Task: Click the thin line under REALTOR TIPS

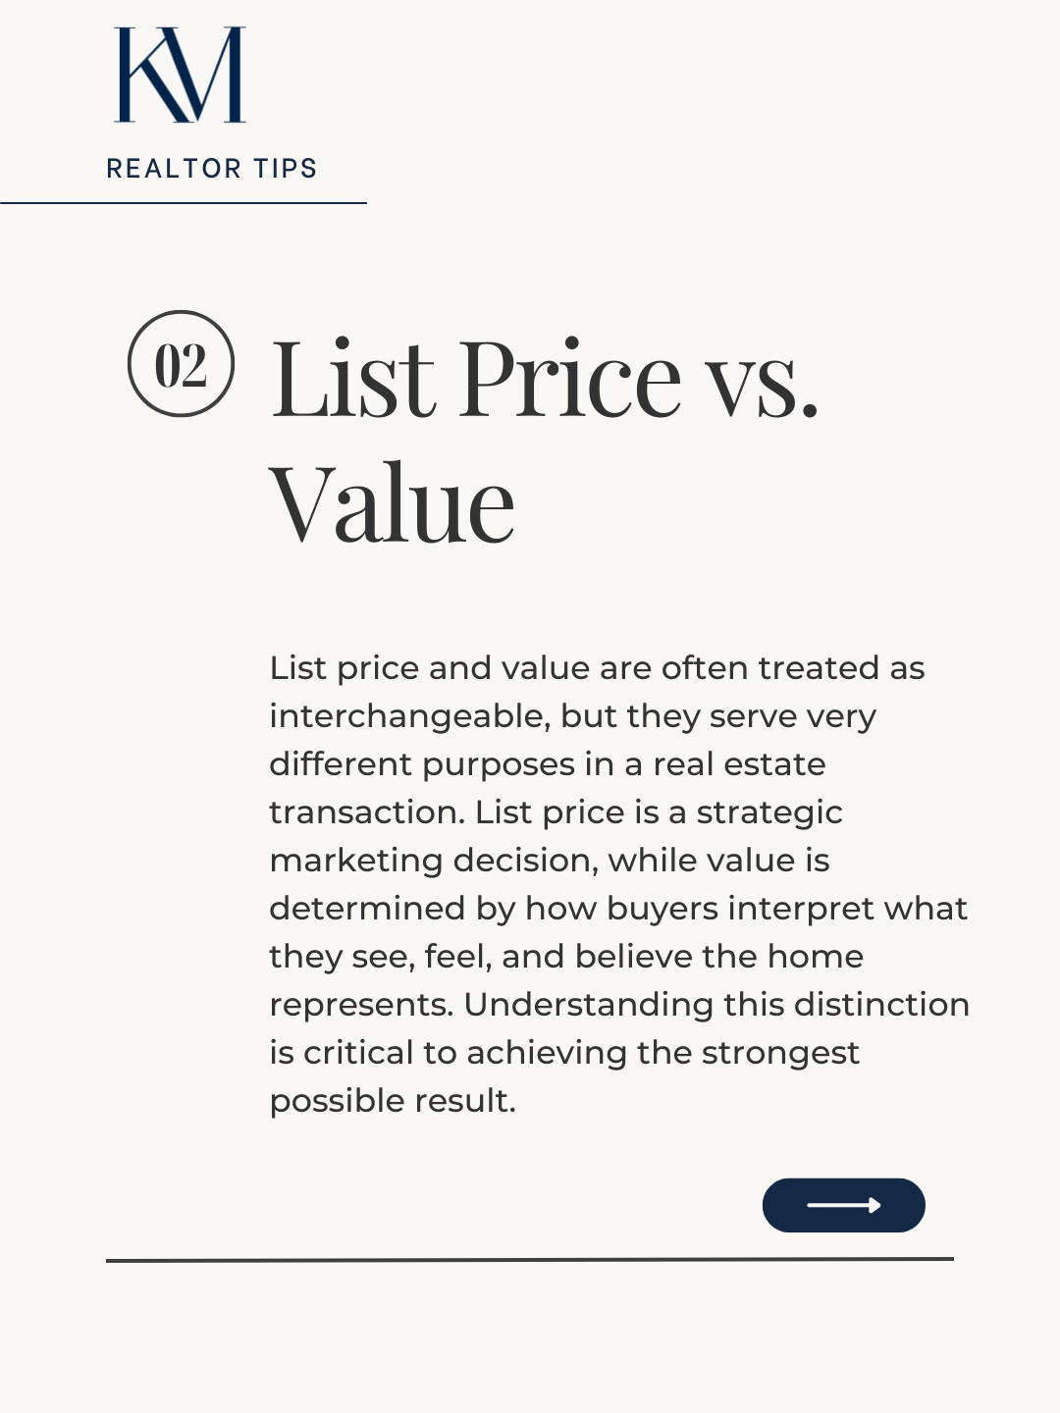Action: pyautogui.click(x=184, y=203)
